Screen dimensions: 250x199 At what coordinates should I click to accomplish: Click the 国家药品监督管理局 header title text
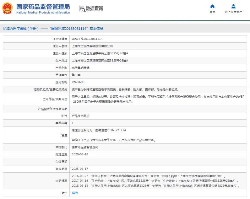[x=43, y=7]
